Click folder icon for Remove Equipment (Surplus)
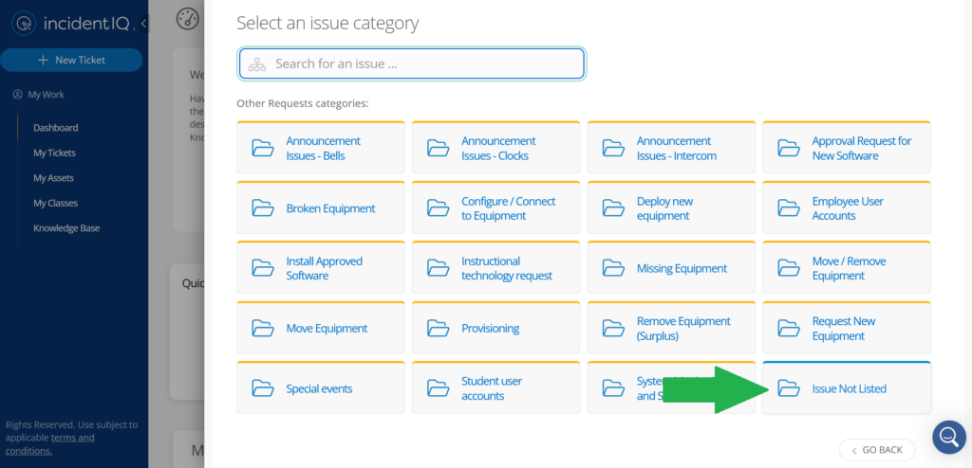The image size is (972, 468). 614,328
